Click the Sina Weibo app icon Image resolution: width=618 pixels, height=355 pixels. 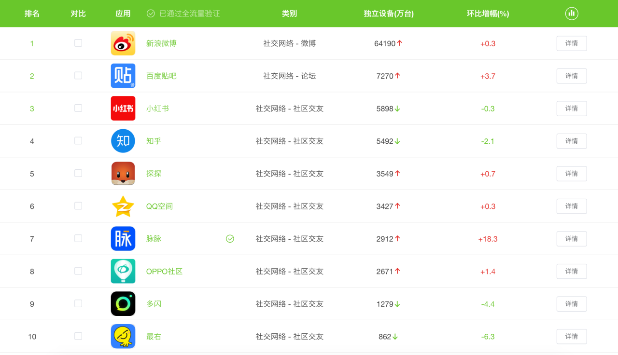click(123, 43)
